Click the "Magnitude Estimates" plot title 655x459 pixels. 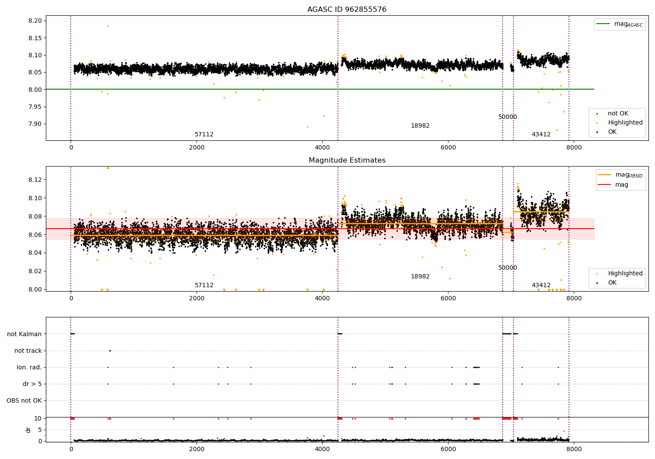click(x=347, y=160)
